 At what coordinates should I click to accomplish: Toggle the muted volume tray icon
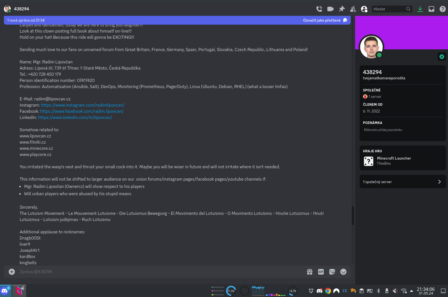395,291
